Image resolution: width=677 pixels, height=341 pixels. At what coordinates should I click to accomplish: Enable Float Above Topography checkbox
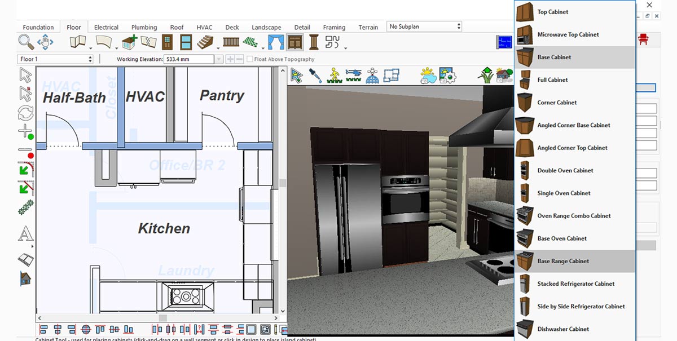tap(250, 59)
